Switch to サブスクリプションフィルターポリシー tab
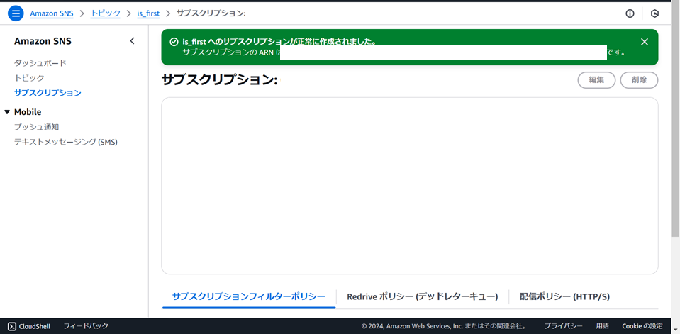This screenshot has height=334, width=680. coord(248,296)
